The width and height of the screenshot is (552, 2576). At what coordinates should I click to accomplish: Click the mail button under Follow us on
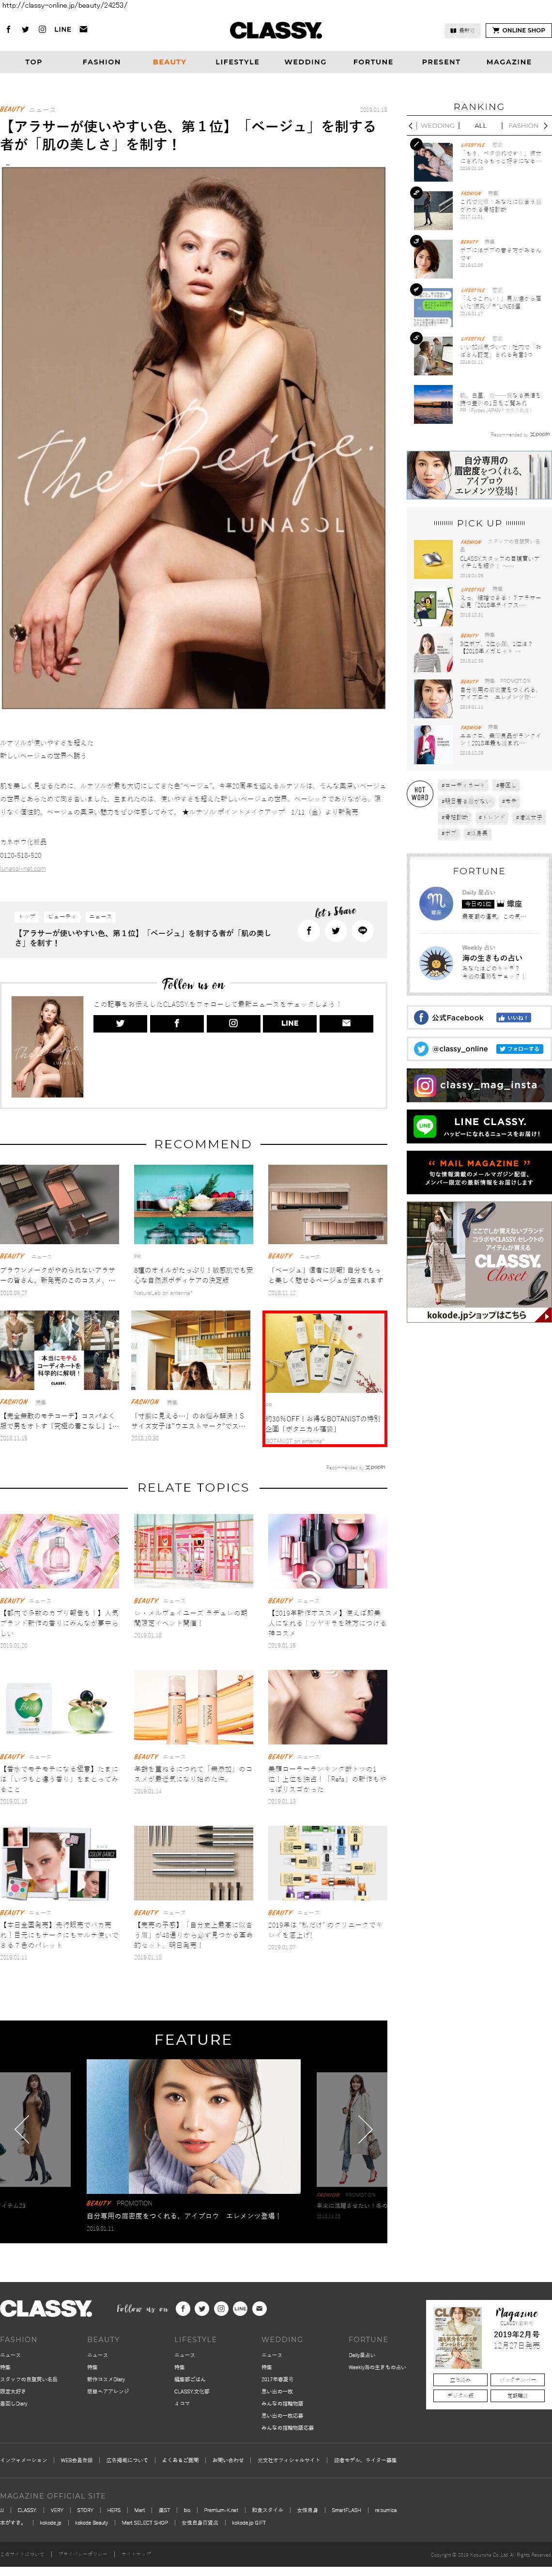click(346, 1024)
